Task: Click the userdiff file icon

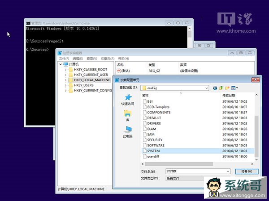Action: (x=145, y=156)
